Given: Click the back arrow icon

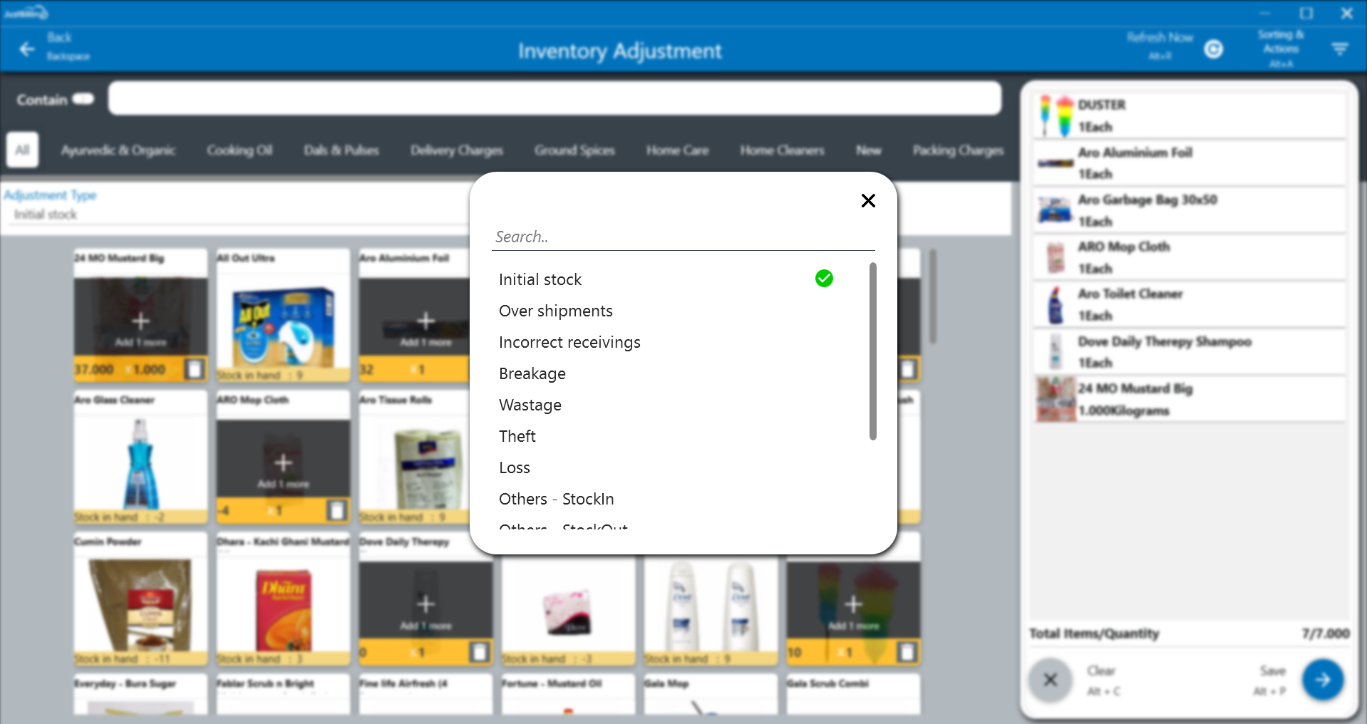Looking at the screenshot, I should 27,49.
